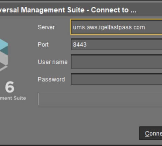Screen dimensions: 162x146
Task: Click the Server address input field
Action: point(116,27)
